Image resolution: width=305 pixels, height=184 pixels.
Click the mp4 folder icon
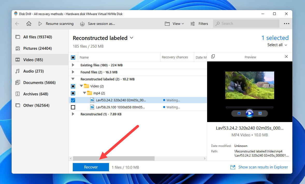[x=90, y=93]
